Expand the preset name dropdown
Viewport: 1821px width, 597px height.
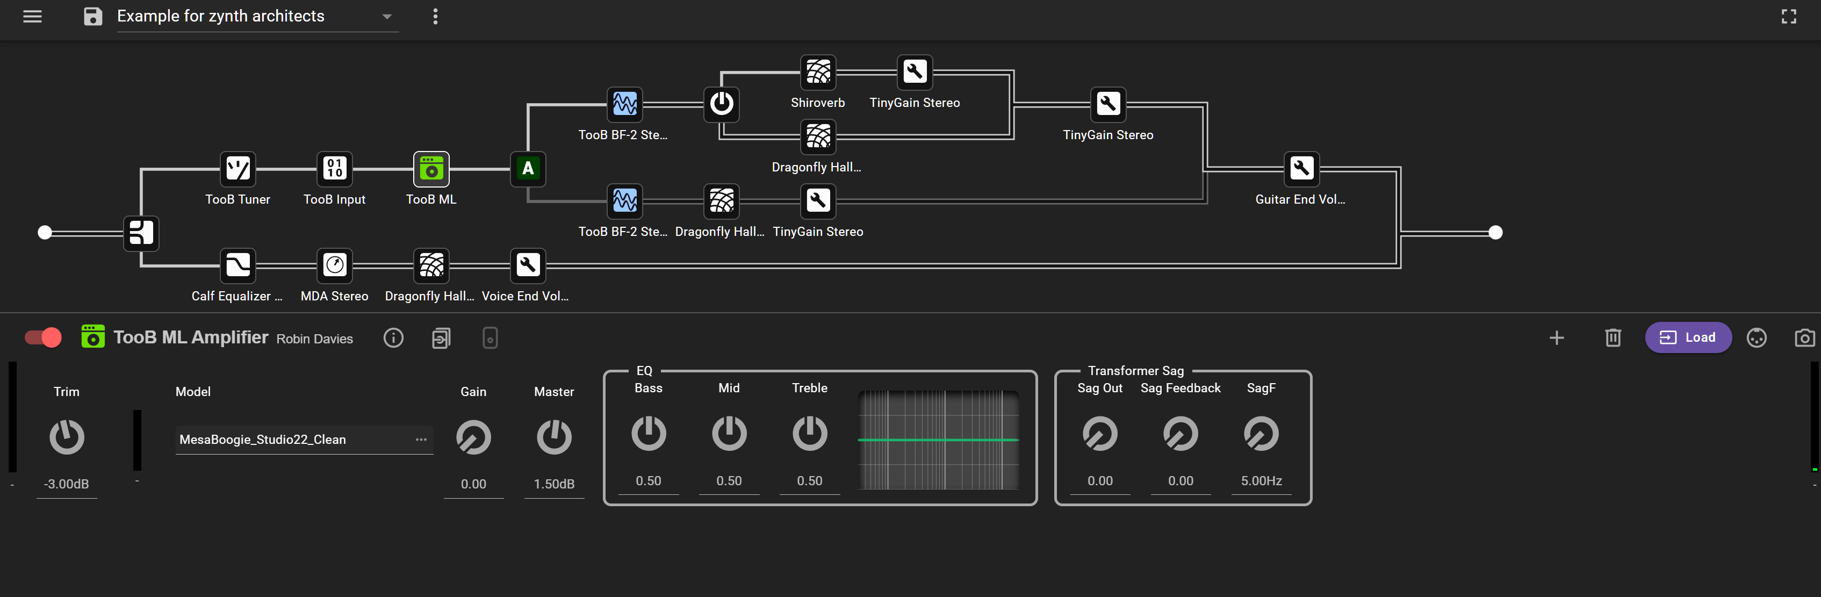tap(387, 16)
